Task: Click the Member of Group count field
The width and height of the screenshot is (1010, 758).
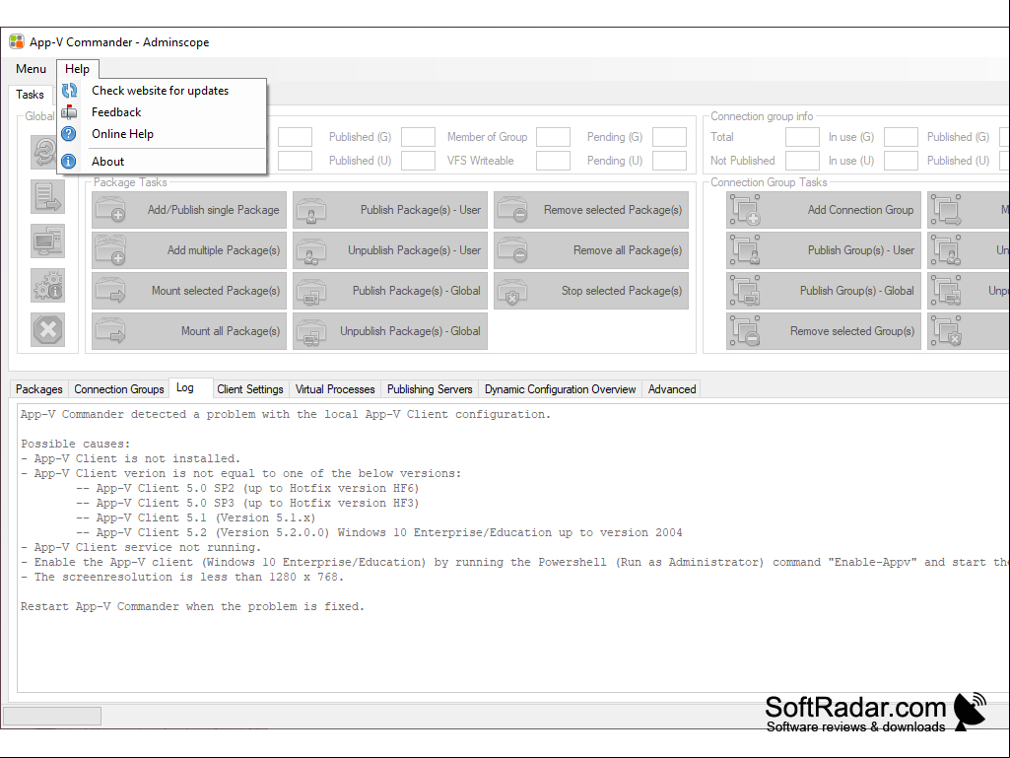Action: 554,137
